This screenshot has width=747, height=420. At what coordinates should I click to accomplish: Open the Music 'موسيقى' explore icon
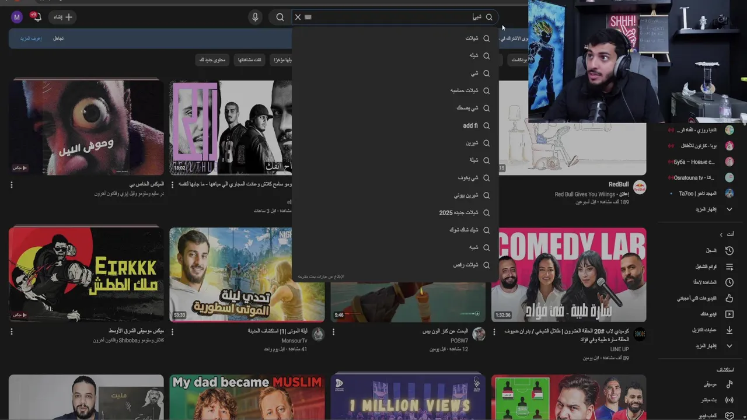(x=729, y=384)
